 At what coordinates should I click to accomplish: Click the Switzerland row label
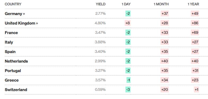(16, 90)
